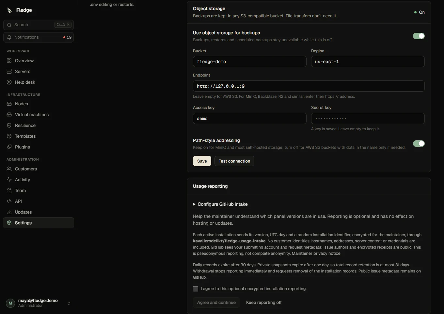Image resolution: width=444 pixels, height=314 pixels.
Task: Click the Secret key field
Action: pos(368,118)
